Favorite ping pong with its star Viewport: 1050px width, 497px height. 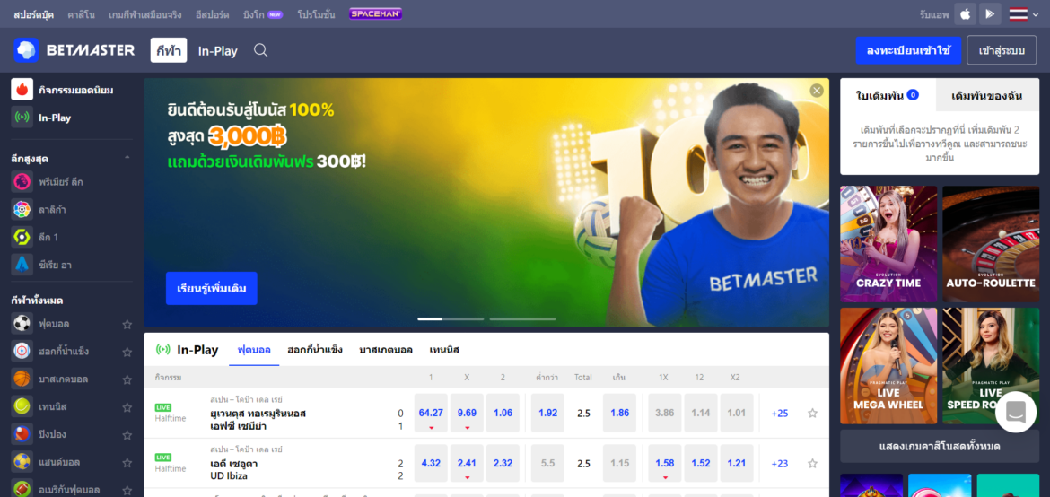127,435
